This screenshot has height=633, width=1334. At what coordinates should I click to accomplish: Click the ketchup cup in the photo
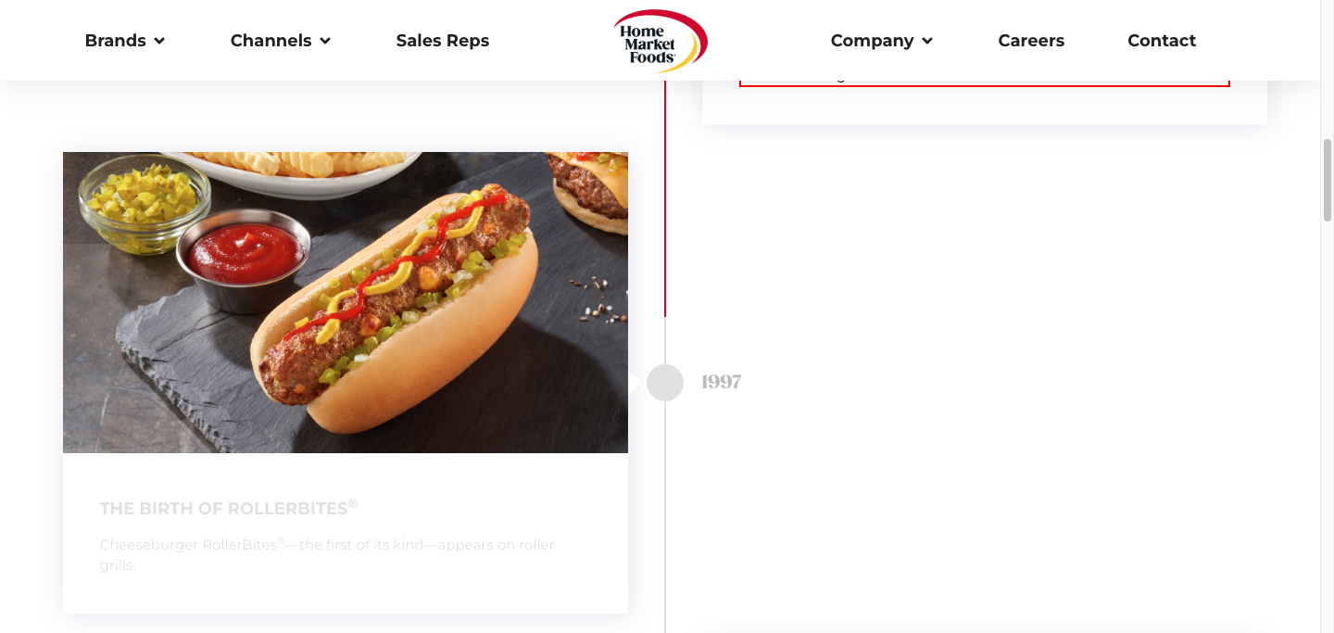click(x=242, y=255)
